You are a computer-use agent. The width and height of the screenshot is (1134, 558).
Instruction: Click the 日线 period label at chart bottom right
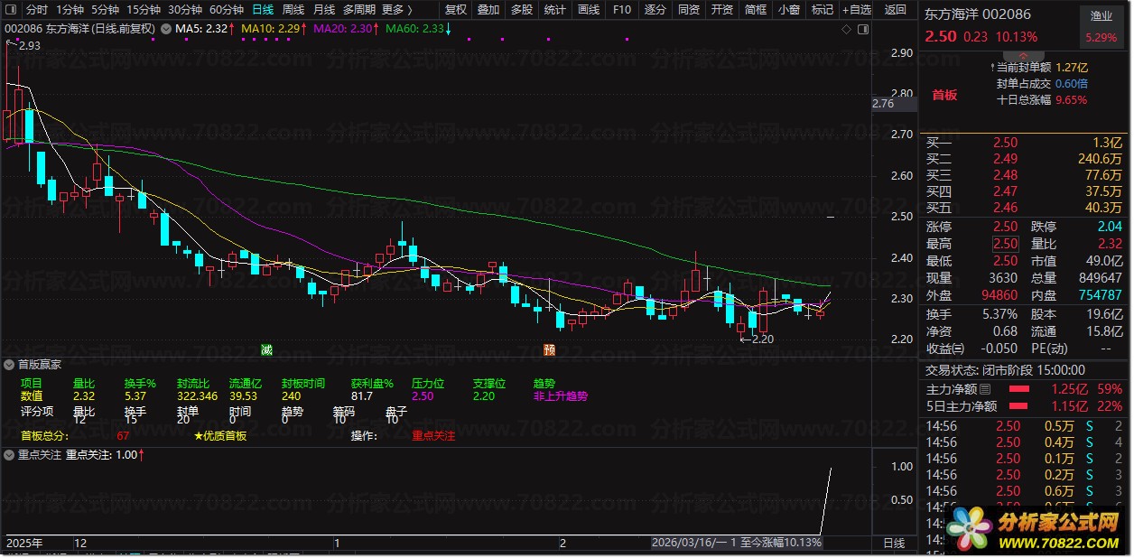[x=893, y=543]
